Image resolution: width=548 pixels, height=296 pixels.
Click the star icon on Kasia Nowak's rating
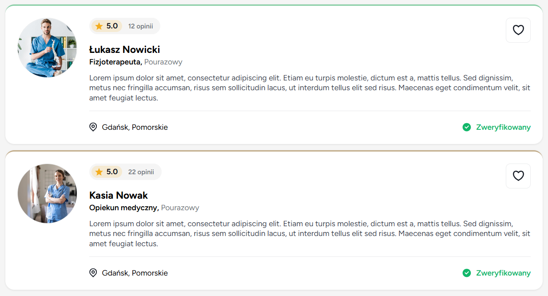coord(99,172)
